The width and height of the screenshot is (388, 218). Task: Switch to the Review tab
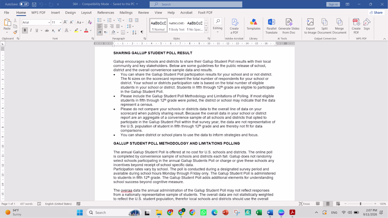point(144,12)
